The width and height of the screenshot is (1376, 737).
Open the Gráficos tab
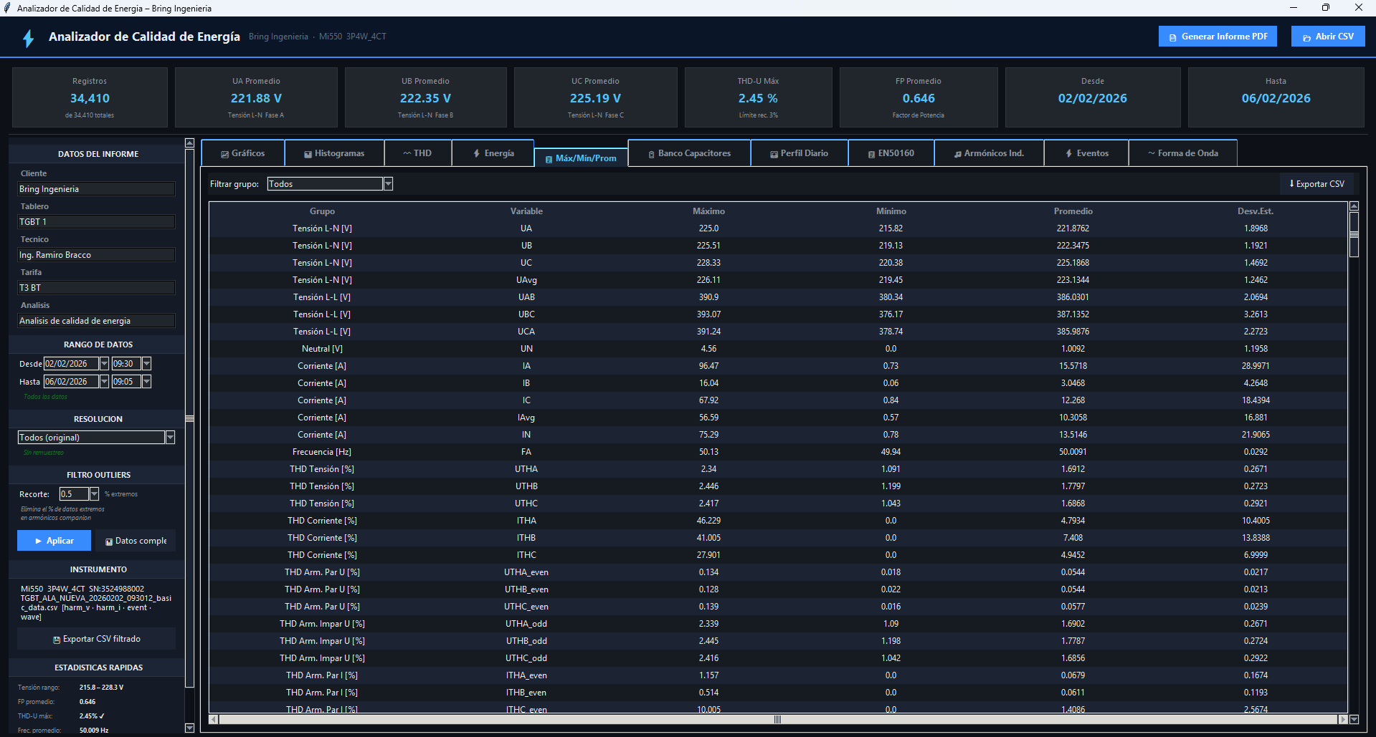tap(243, 153)
